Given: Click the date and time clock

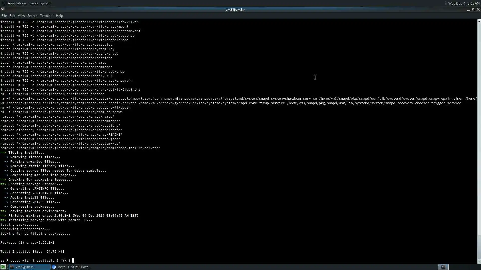Looking at the screenshot, I should pyautogui.click(x=464, y=3).
